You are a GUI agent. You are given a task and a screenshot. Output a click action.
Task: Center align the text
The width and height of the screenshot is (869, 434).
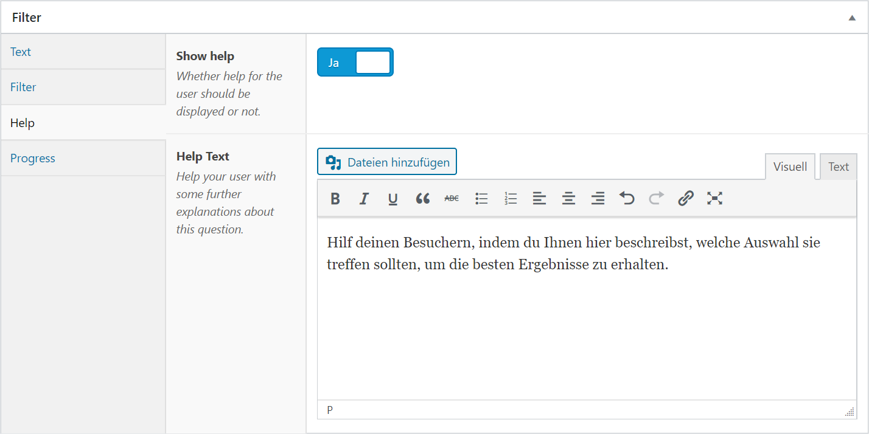pos(568,198)
